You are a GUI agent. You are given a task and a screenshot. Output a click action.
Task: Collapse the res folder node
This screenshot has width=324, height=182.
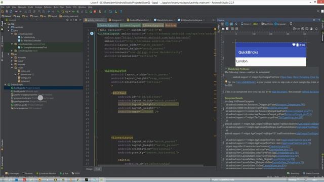(9, 54)
